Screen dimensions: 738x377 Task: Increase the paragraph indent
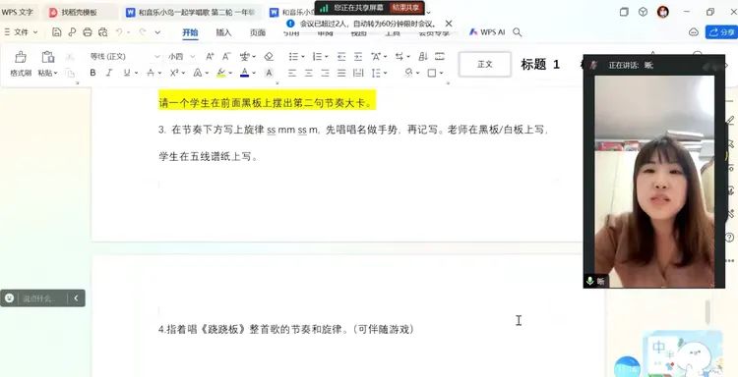point(358,56)
